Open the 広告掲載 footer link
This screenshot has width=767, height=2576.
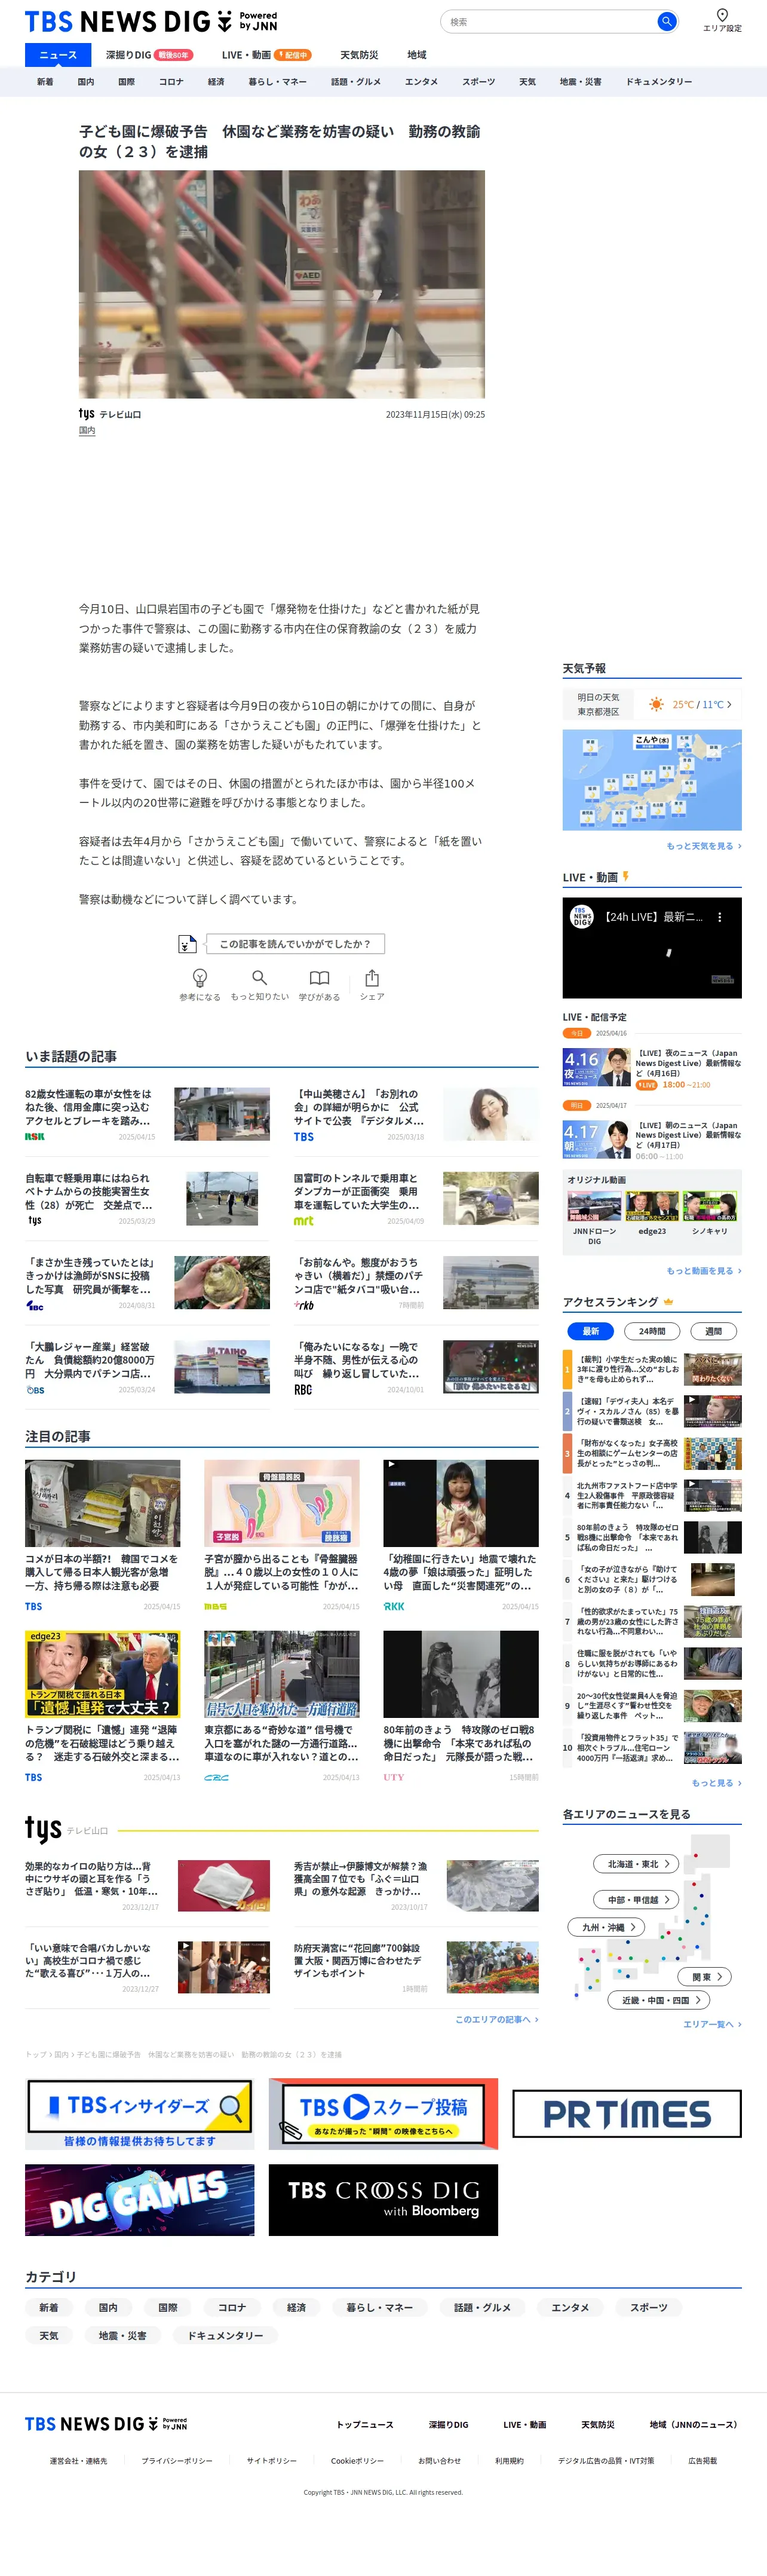[702, 2460]
